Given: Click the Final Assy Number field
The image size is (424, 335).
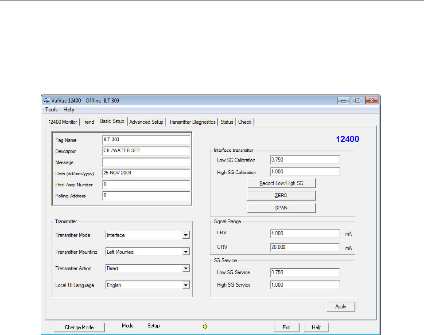Looking at the screenshot, I should click(x=146, y=185).
